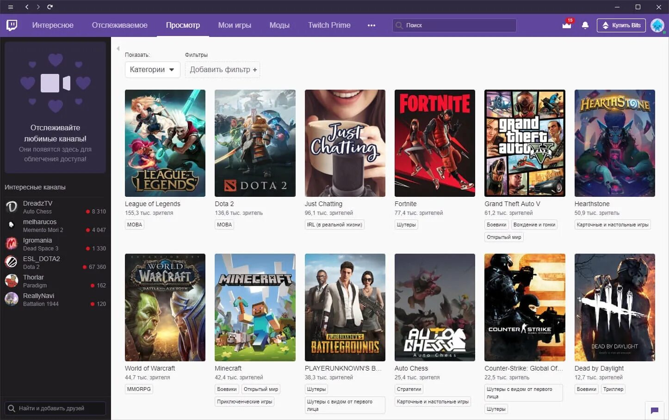Screen dimensions: 669x420
Task: Switch to Отслеживаемое tab
Action: 119,25
